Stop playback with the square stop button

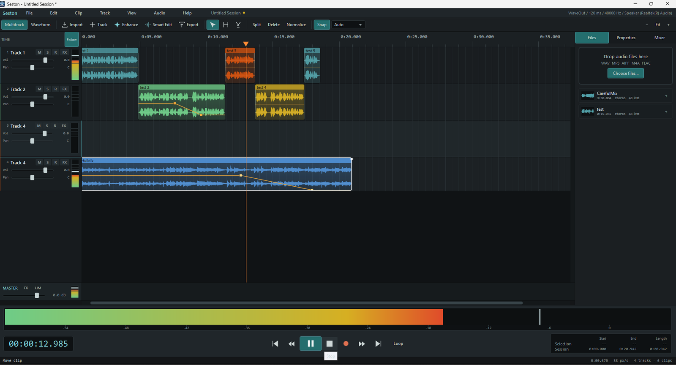pyautogui.click(x=330, y=343)
